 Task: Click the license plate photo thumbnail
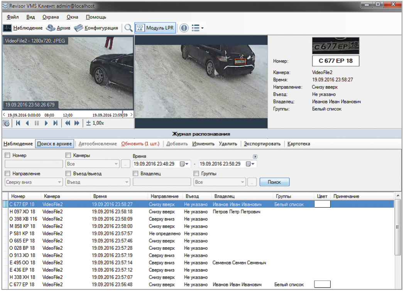[x=335, y=46]
